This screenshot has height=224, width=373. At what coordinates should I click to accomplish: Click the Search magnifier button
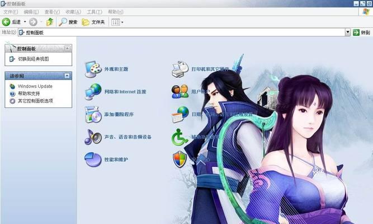[68, 22]
